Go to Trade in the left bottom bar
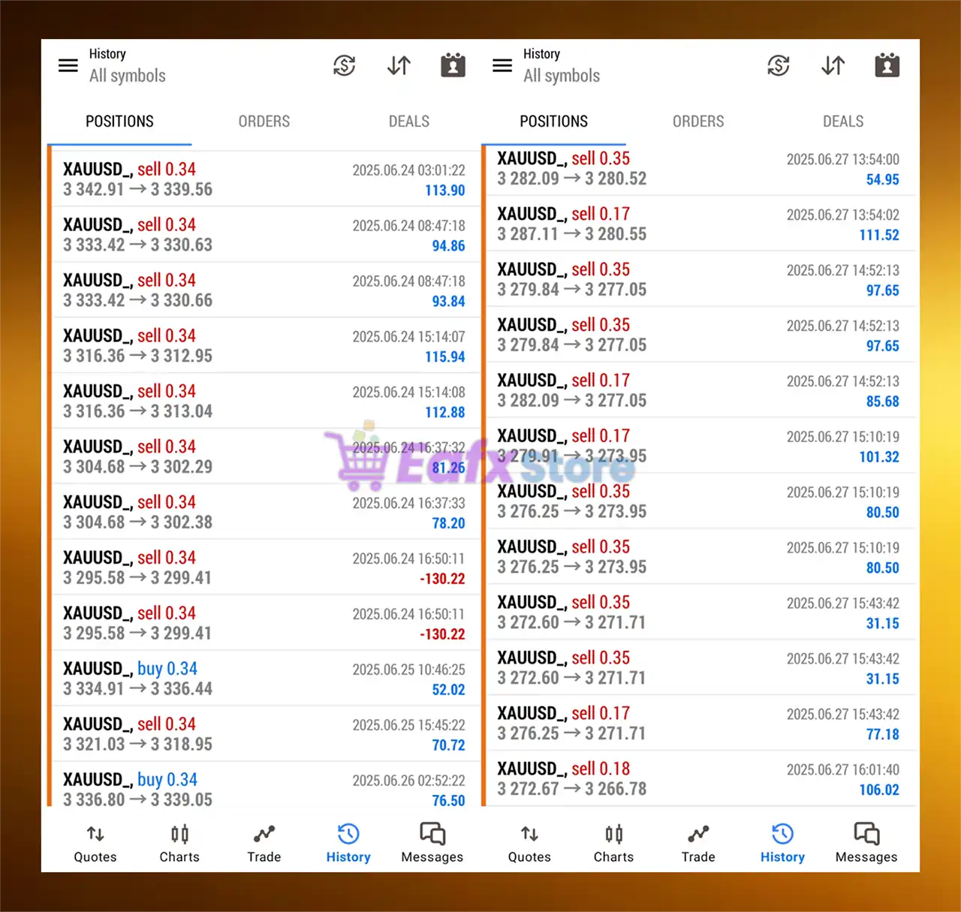Viewport: 961px width, 912px height. tap(264, 844)
